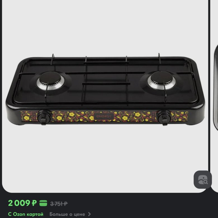
Task: Click the Energy logo on the stove front
Action: 104,116
